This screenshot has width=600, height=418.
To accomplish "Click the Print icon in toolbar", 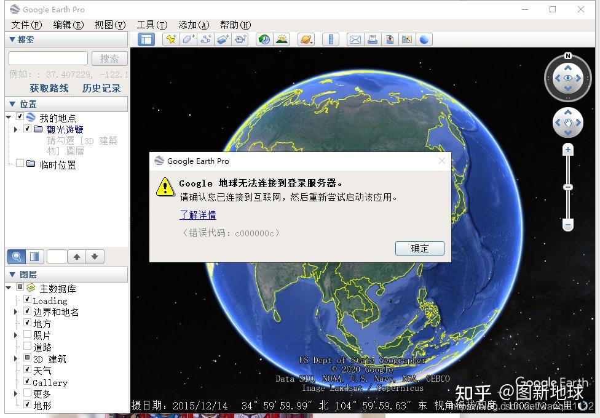I will [373, 39].
